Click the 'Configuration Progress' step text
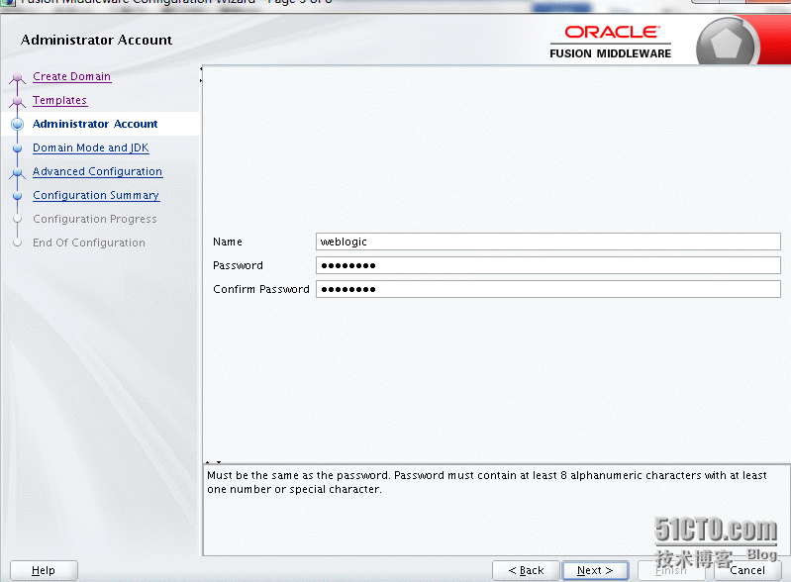The width and height of the screenshot is (791, 582). point(95,219)
